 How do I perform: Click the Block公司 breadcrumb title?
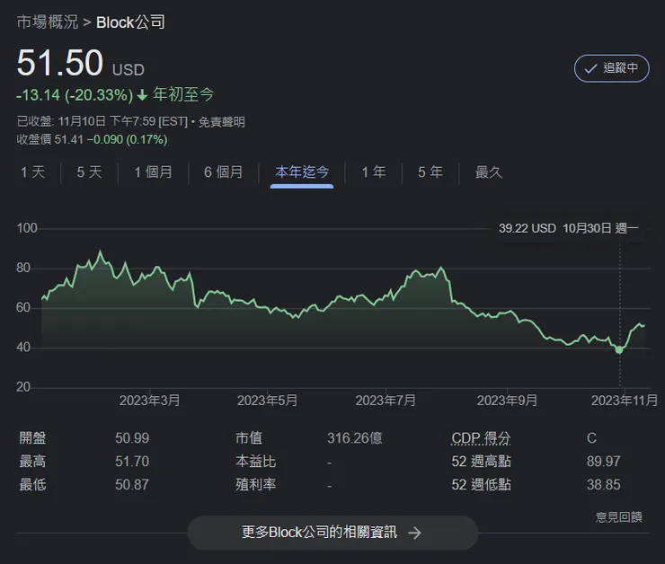[x=130, y=22]
